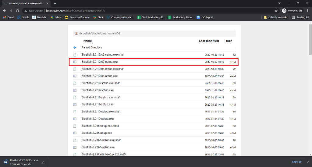Open the tab search dropdown arrow
This screenshot has width=312, height=167.
pyautogui.click(x=279, y=3)
